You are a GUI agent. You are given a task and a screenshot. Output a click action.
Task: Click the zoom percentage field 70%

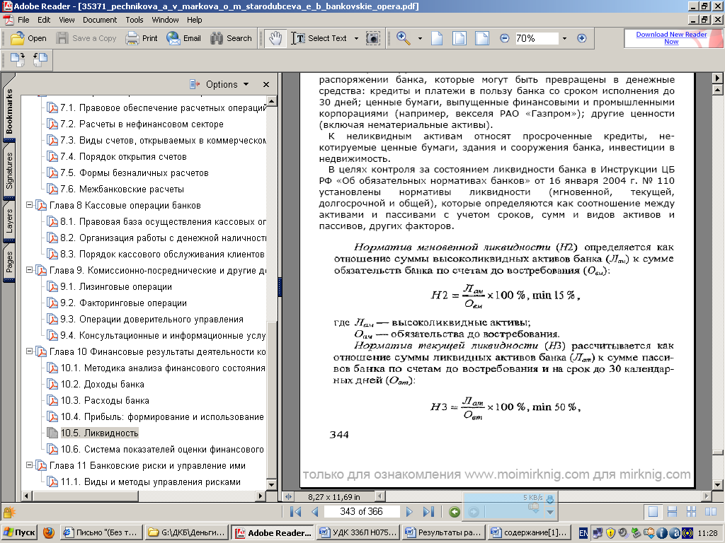[x=537, y=38]
